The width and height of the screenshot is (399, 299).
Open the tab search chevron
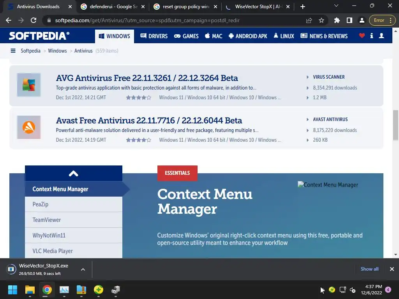pyautogui.click(x=336, y=5)
